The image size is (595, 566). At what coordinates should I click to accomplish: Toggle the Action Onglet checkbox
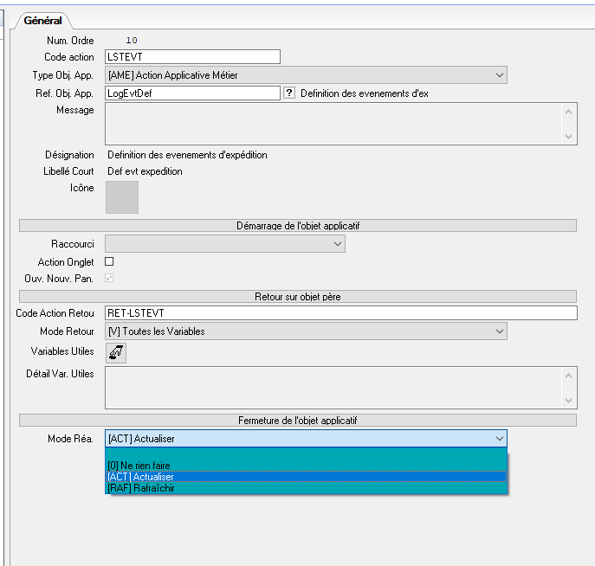[109, 261]
